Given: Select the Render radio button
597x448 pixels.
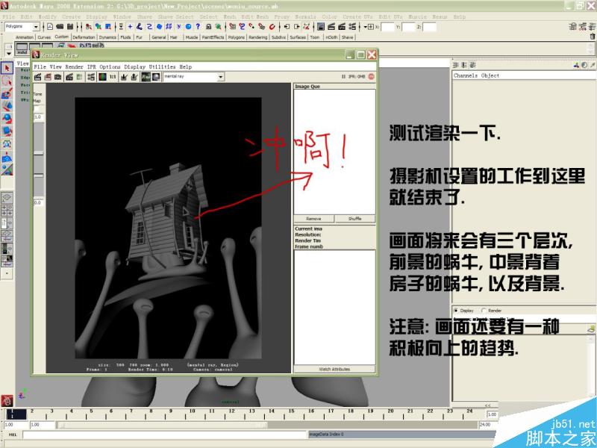Looking at the screenshot, I should click(x=484, y=311).
